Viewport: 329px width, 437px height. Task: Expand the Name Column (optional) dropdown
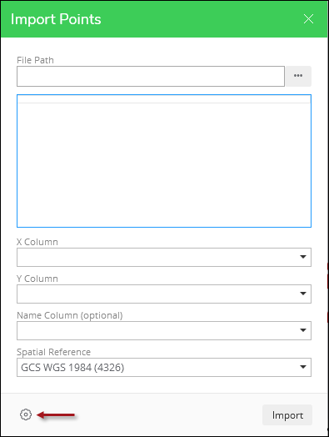pyautogui.click(x=164, y=330)
